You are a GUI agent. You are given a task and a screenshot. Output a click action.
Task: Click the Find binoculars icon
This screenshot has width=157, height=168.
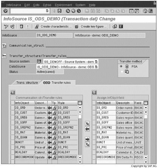point(92,11)
